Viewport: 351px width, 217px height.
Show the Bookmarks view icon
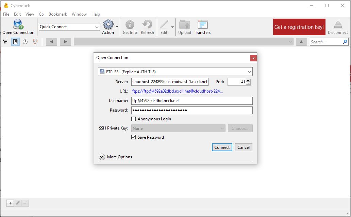(15, 42)
